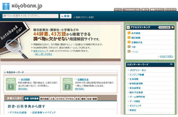
Task: Open the ホーム tab
Action: coord(118,10)
